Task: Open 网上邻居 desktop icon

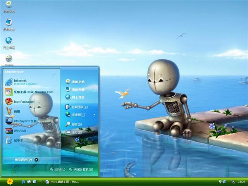Action: point(9,43)
